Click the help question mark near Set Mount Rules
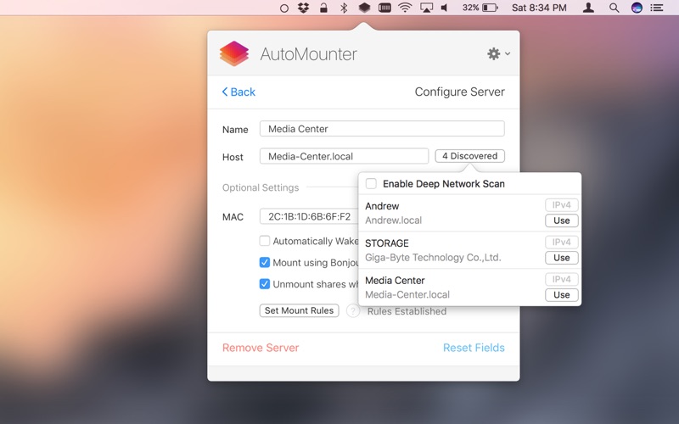This screenshot has height=424, width=679. point(352,311)
